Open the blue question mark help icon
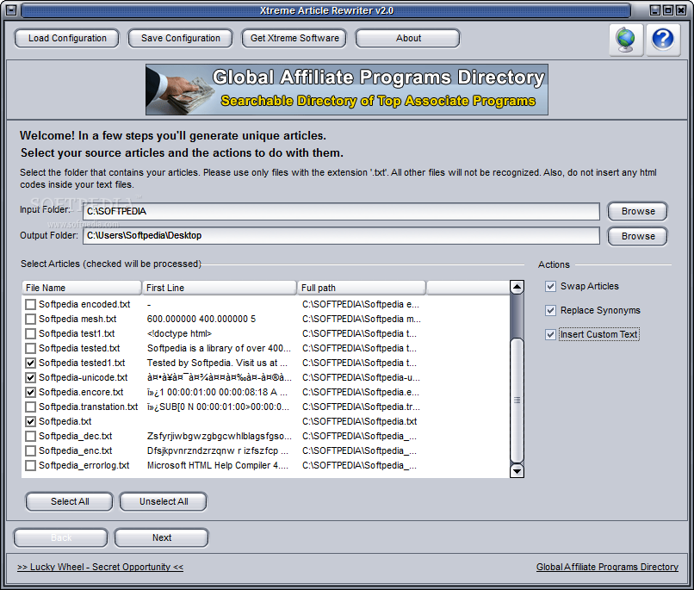Screen dimensions: 694x590 click(663, 40)
